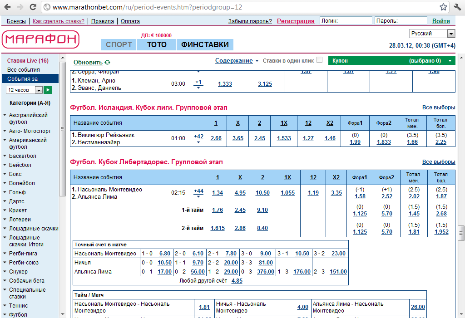The image size is (465, 318).
Task: Click the browser forward arrow
Action: 20,7
